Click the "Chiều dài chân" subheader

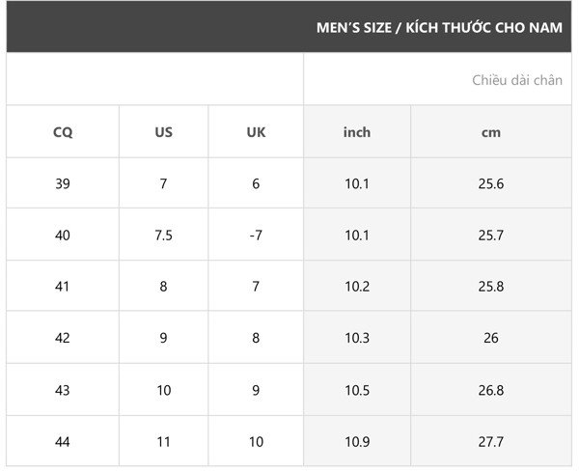(x=516, y=80)
